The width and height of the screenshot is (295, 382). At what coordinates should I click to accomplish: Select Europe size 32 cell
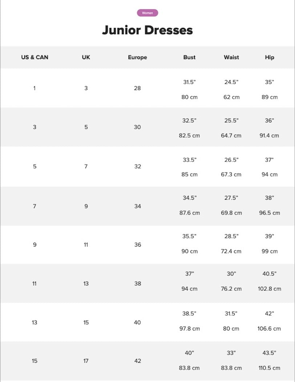pyautogui.click(x=137, y=166)
